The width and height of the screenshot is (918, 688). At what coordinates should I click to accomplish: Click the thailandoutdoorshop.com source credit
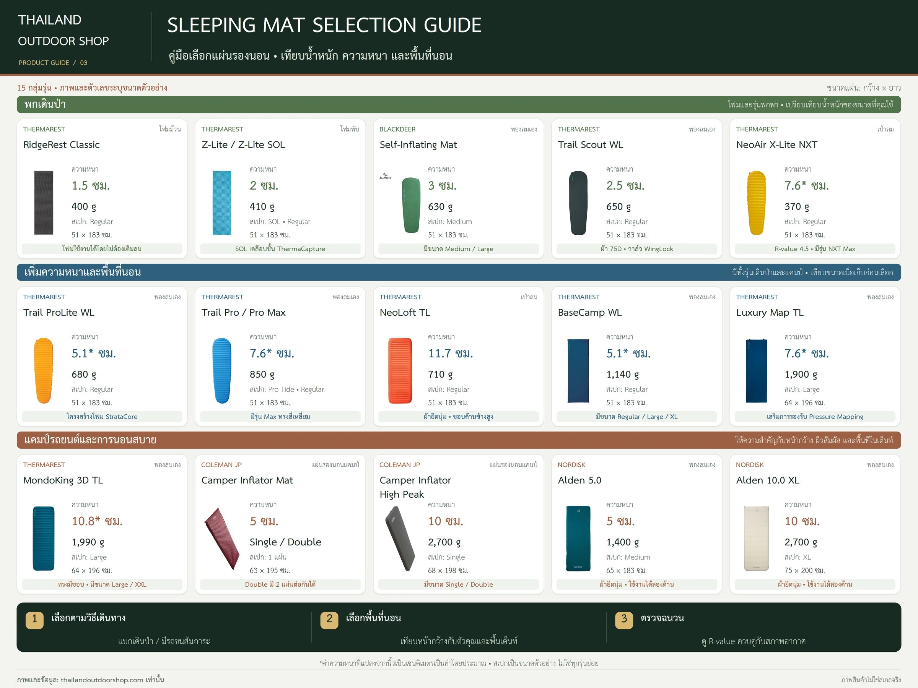tap(91, 680)
